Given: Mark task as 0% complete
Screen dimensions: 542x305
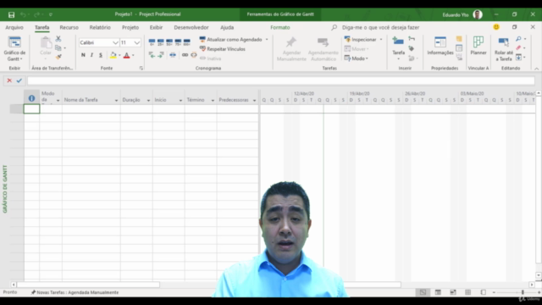Looking at the screenshot, I should point(152,42).
